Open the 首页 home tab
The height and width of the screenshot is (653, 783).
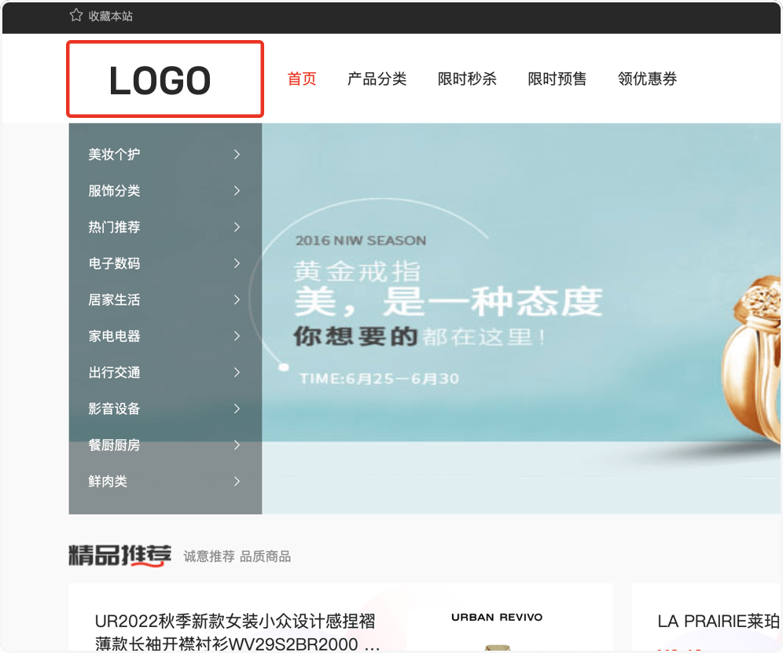(x=302, y=79)
